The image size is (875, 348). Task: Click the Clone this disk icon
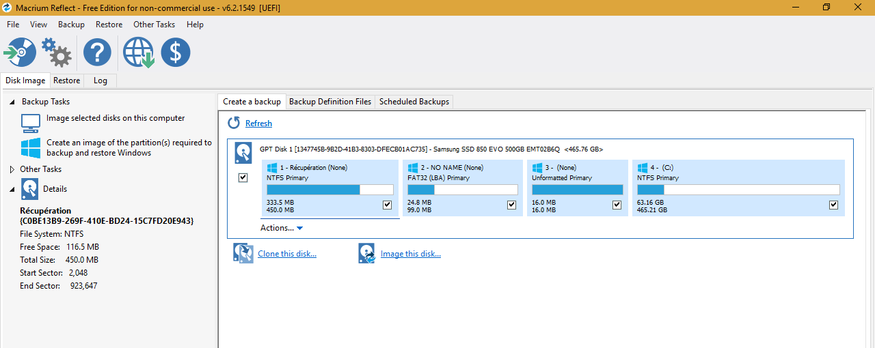(x=243, y=254)
